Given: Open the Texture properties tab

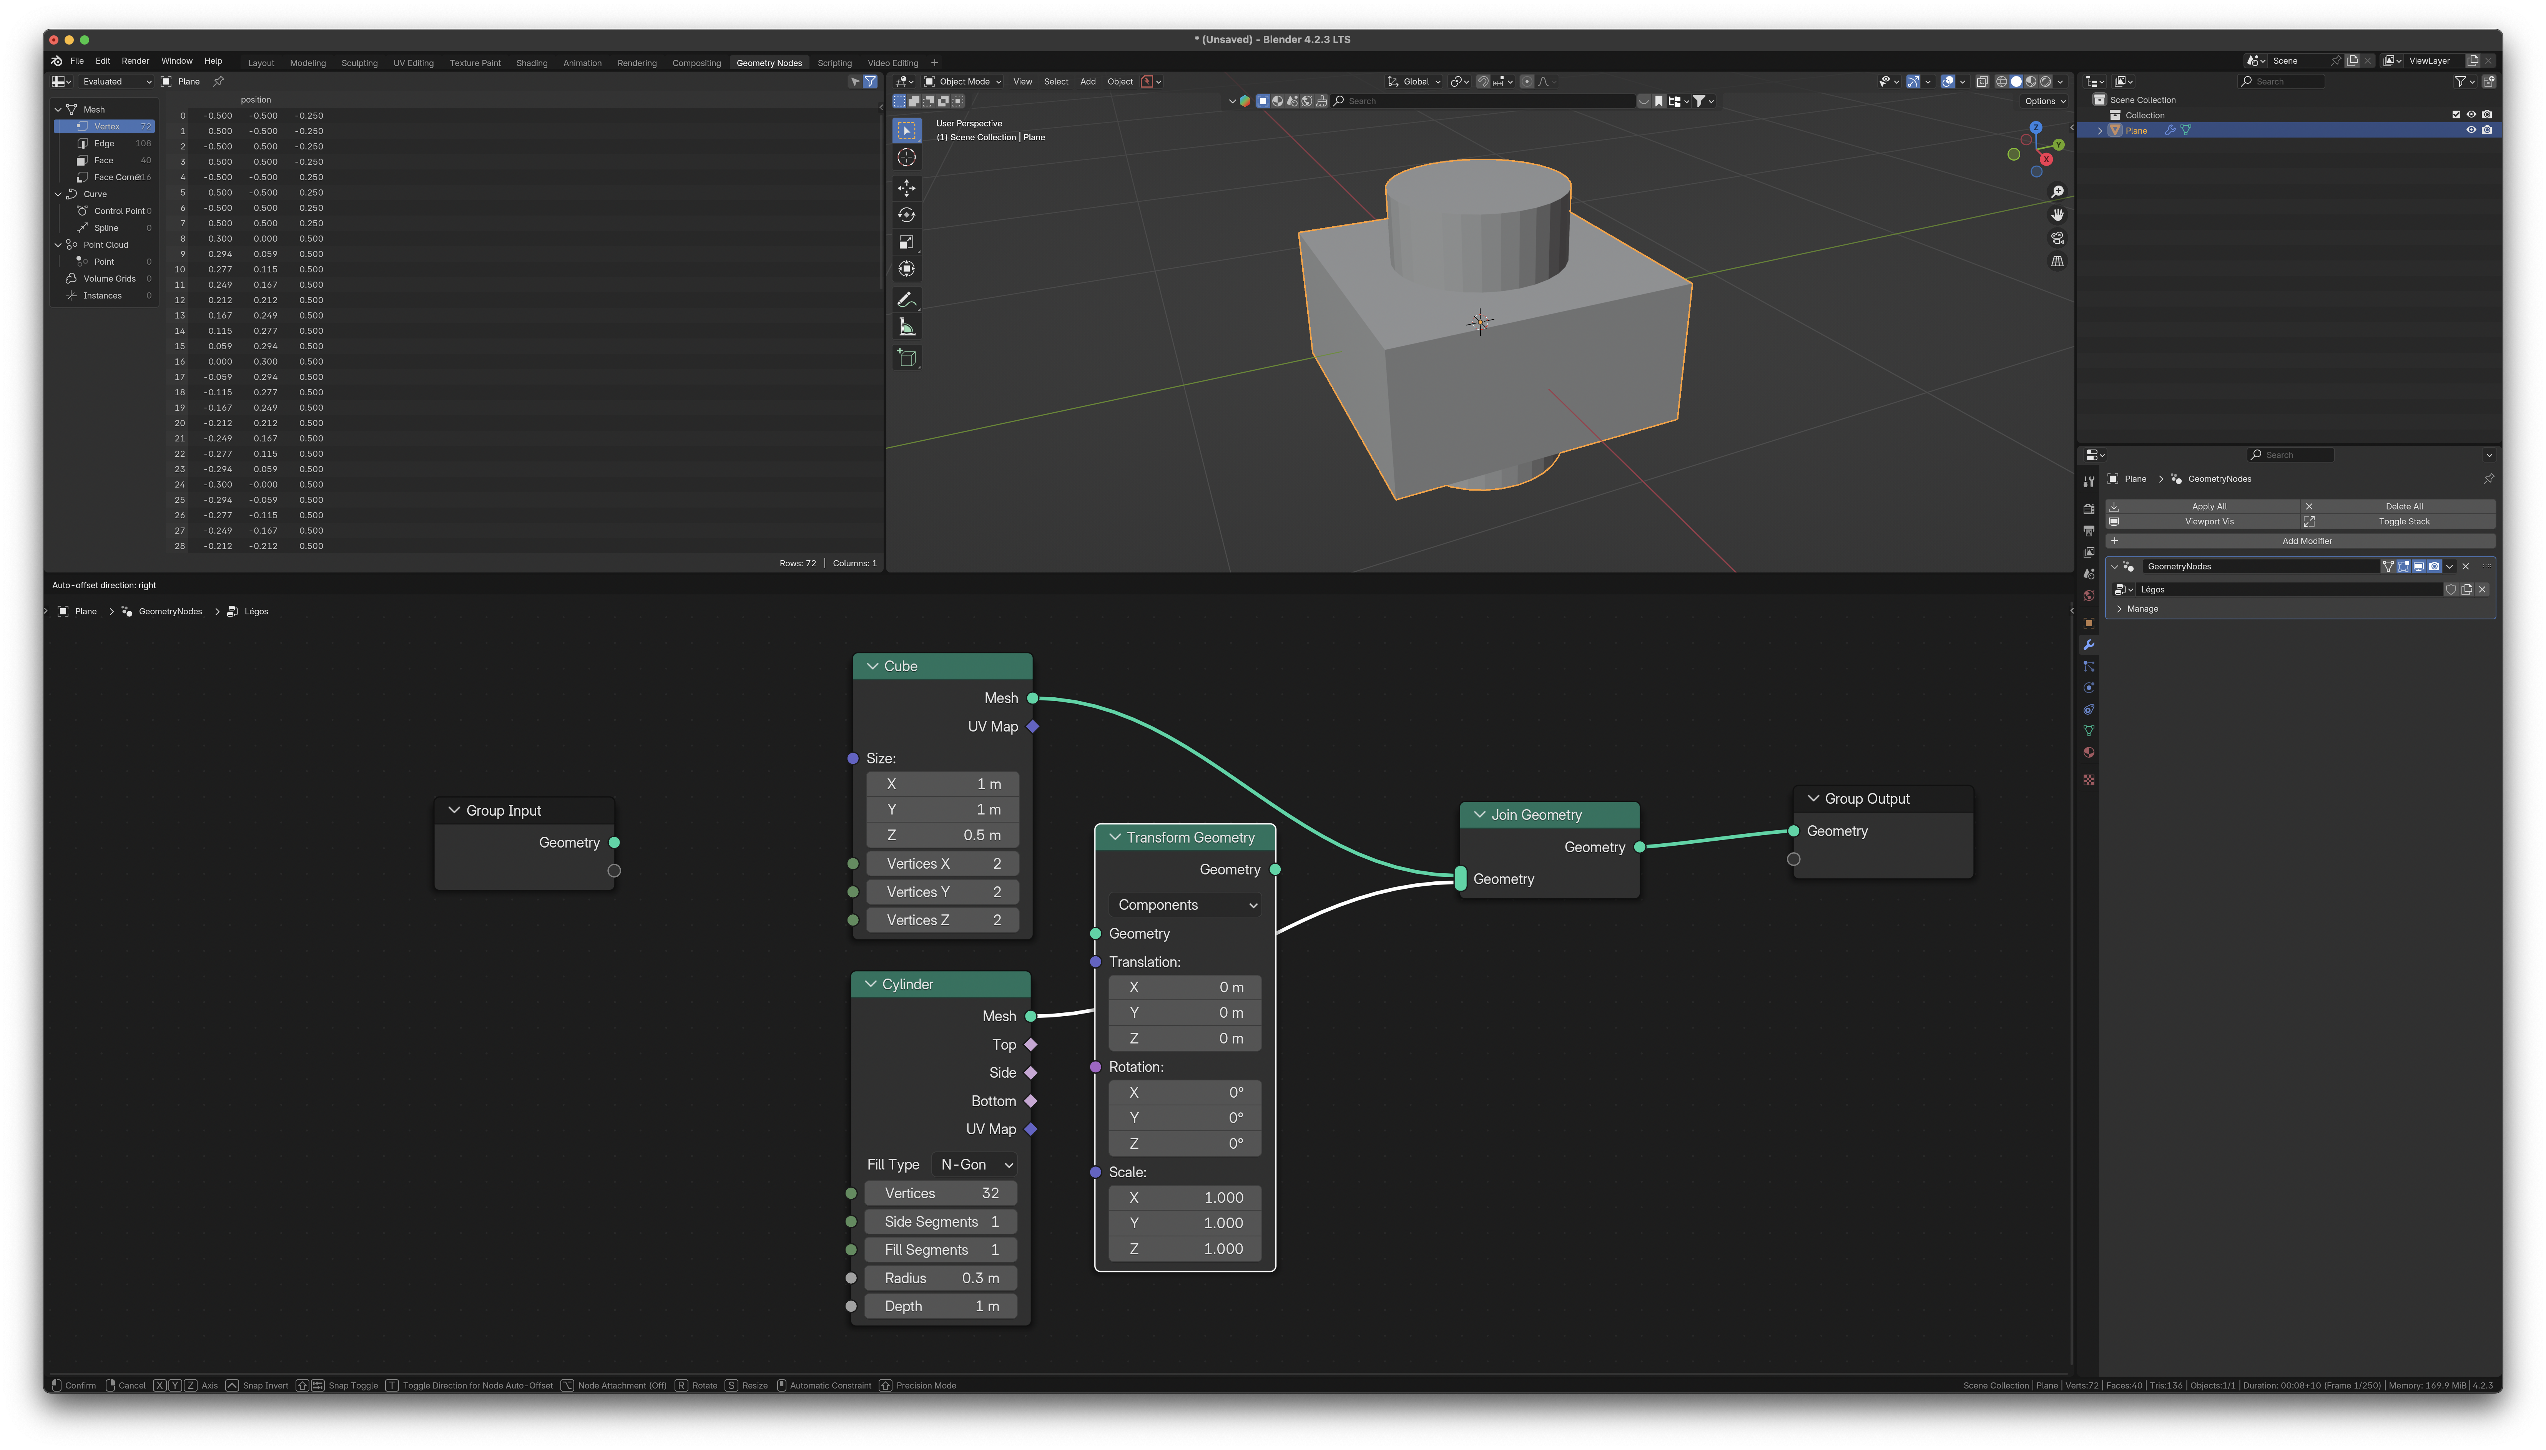Looking at the screenshot, I should pyautogui.click(x=2089, y=780).
